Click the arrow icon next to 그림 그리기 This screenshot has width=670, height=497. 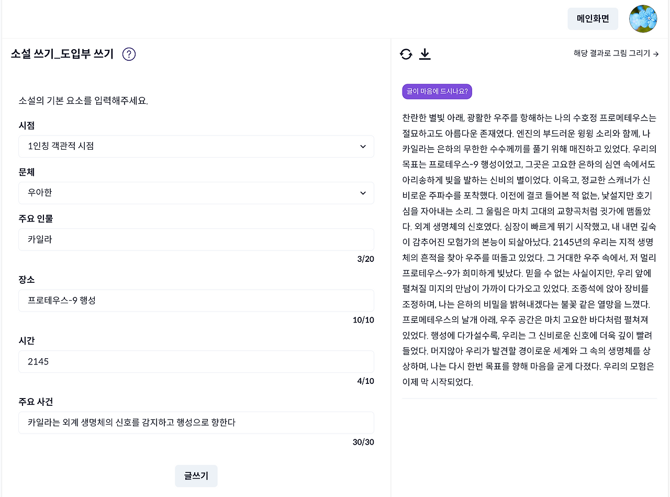coord(655,53)
